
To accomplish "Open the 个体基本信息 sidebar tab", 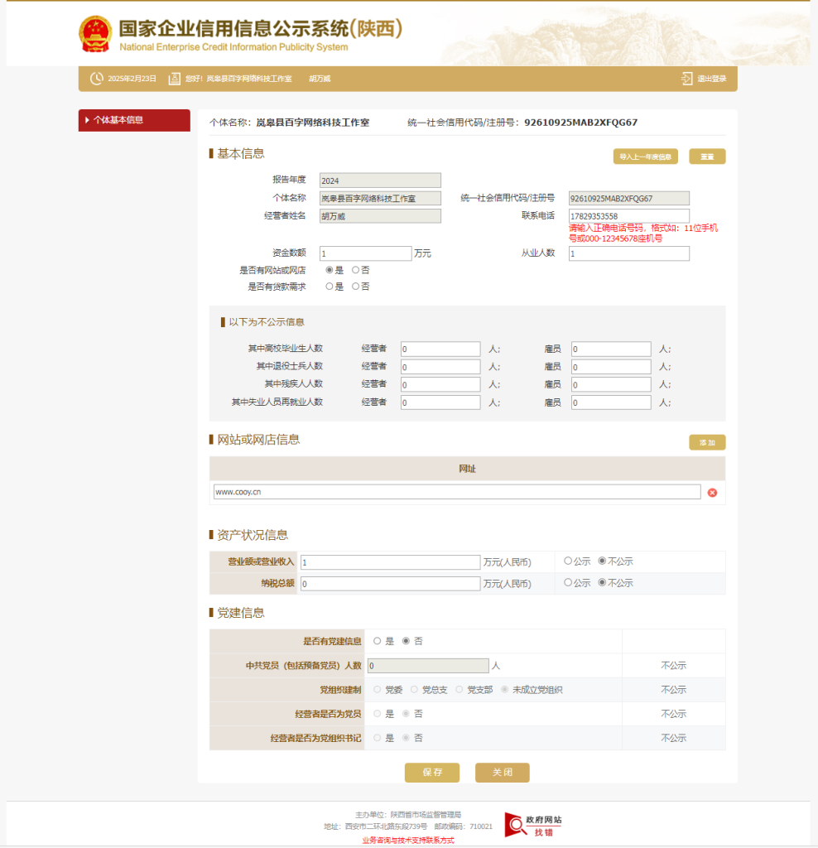I will (133, 120).
